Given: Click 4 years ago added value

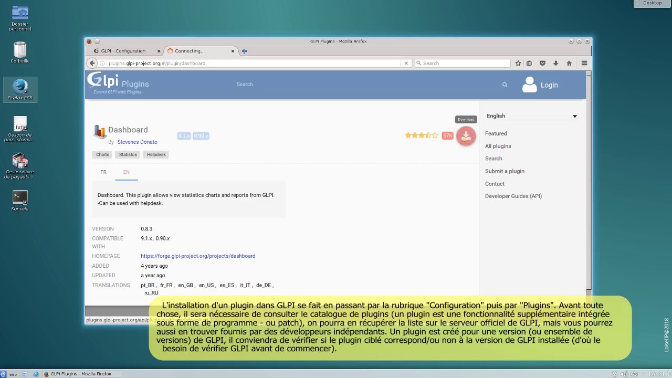Looking at the screenshot, I should pyautogui.click(x=154, y=266).
